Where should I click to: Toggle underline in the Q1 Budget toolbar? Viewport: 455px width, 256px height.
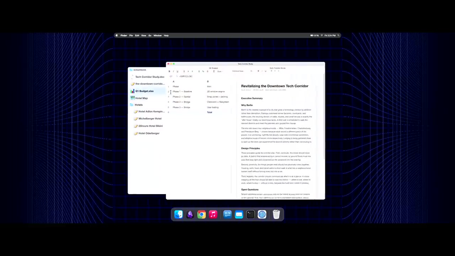point(177,71)
